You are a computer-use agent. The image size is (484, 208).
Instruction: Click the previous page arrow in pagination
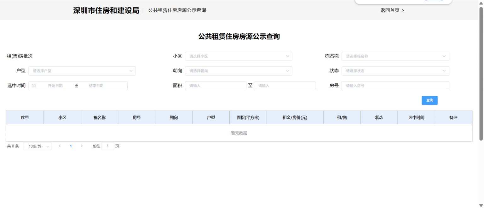pos(60,146)
